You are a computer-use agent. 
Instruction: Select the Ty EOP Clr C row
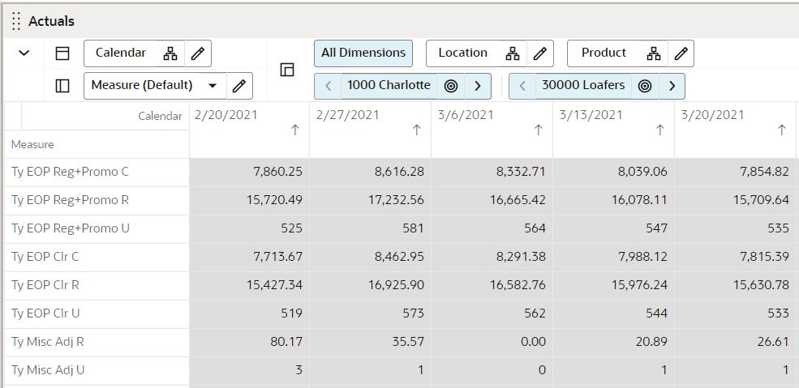(97, 257)
